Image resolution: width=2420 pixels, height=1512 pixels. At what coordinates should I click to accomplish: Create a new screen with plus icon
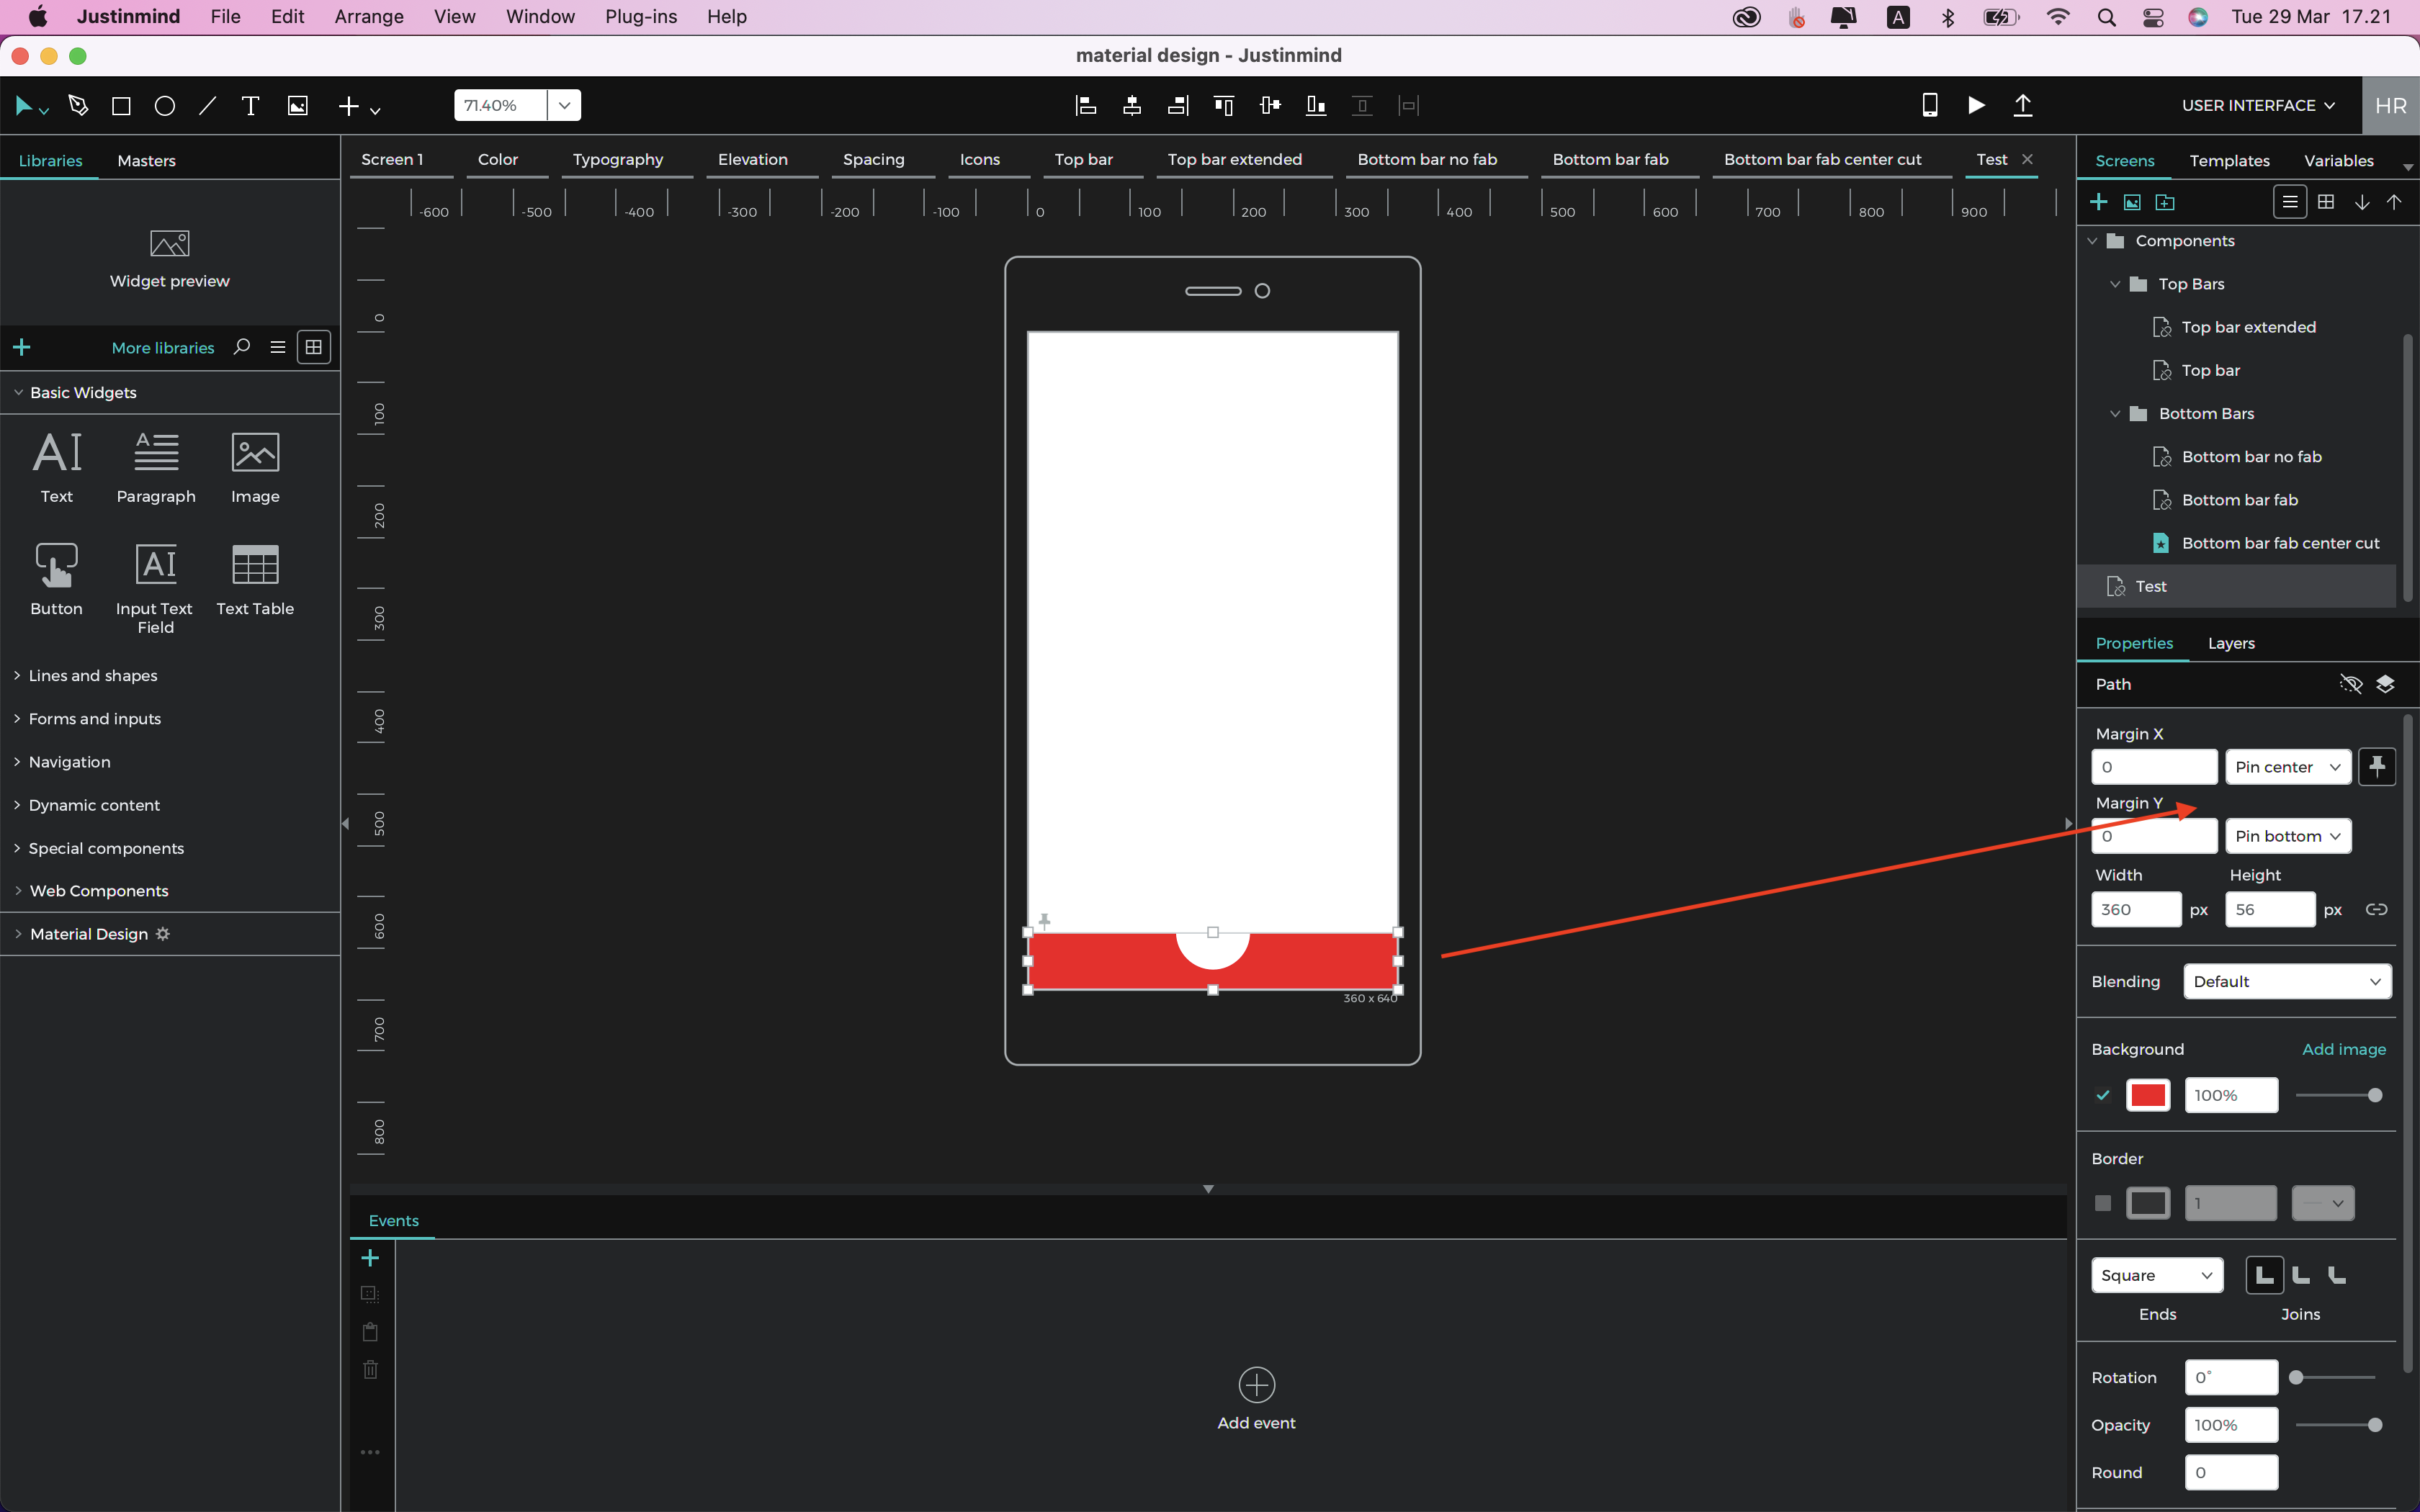pyautogui.click(x=2099, y=202)
